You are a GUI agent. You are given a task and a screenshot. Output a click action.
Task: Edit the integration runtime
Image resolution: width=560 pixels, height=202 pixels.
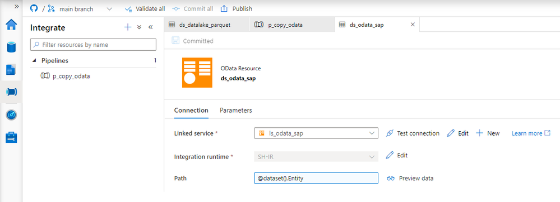(397, 156)
